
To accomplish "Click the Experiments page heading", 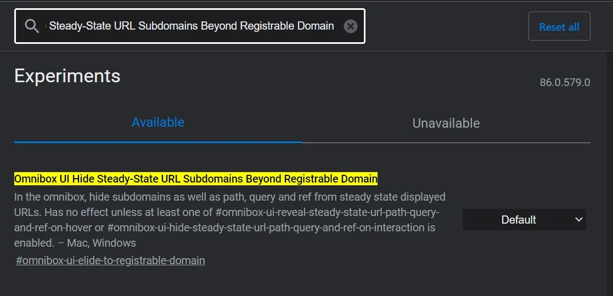I will click(67, 76).
